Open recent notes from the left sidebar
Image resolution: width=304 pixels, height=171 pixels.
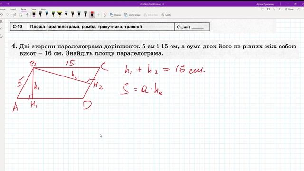(1, 36)
